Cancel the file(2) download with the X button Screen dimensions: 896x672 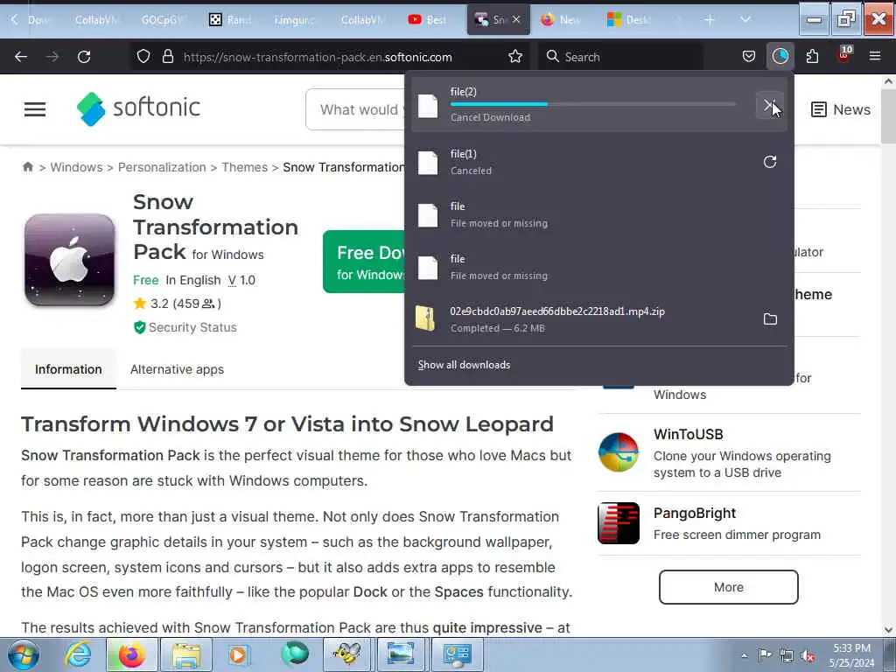tap(769, 105)
